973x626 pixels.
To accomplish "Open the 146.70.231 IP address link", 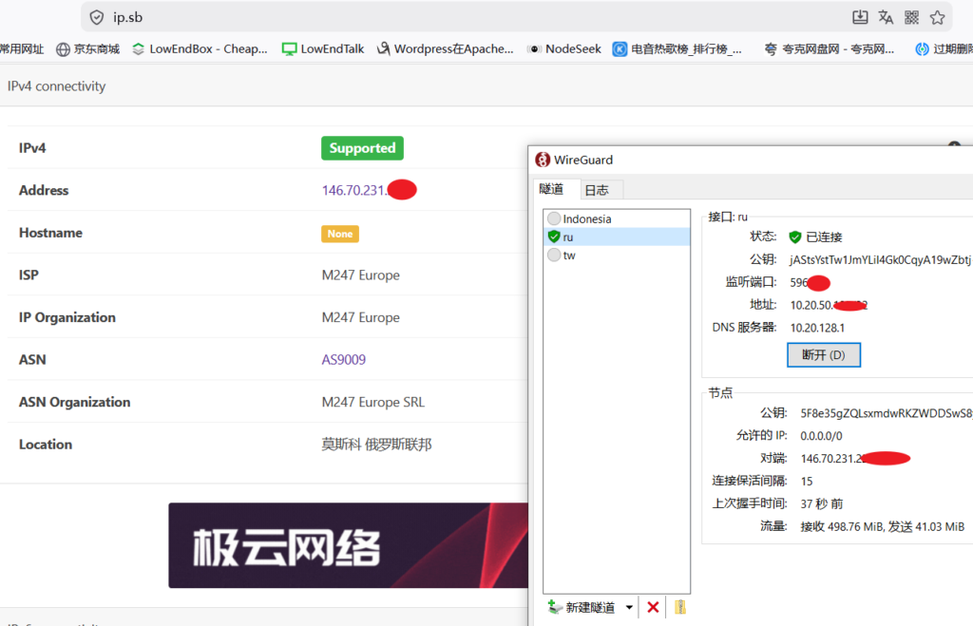I will pyautogui.click(x=353, y=191).
